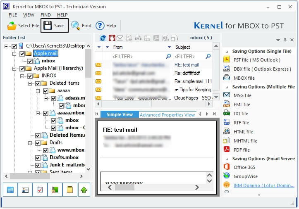299x209 pixels.
Task: Open the CloudPages - SSO message row
Action: (154, 98)
